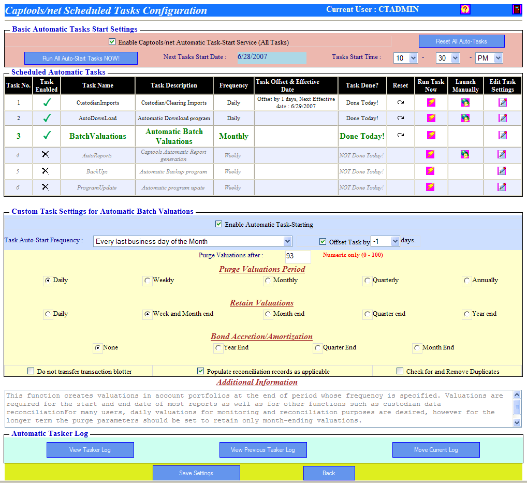The height and width of the screenshot is (483, 527).
Task: Click the Launch Manually icon for AutoDownLoad
Action: (464, 118)
